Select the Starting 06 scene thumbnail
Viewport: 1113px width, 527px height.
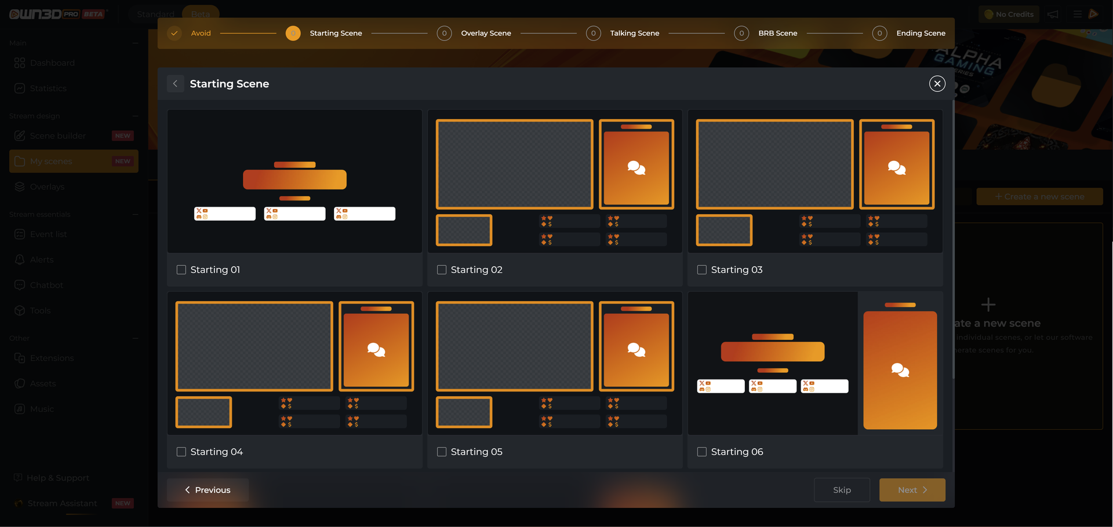[815, 364]
